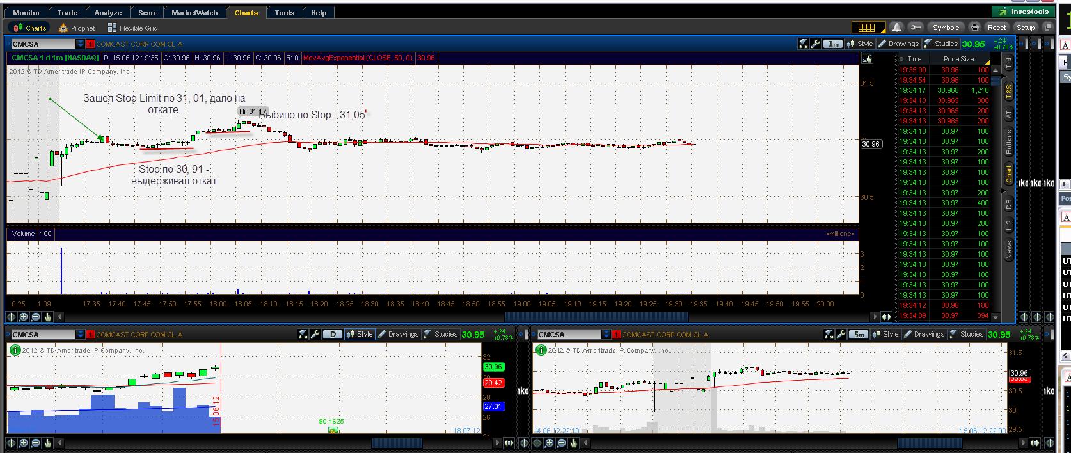Click the 1m timeframe button
1071x453 pixels.
pos(832,44)
